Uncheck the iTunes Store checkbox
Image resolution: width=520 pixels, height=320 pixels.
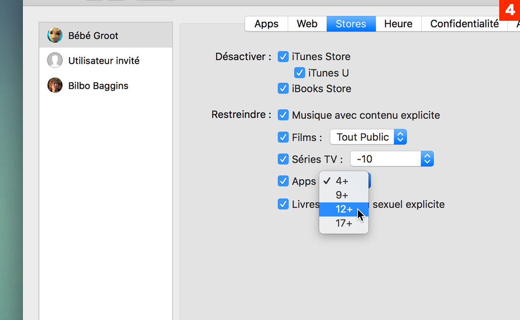point(283,56)
